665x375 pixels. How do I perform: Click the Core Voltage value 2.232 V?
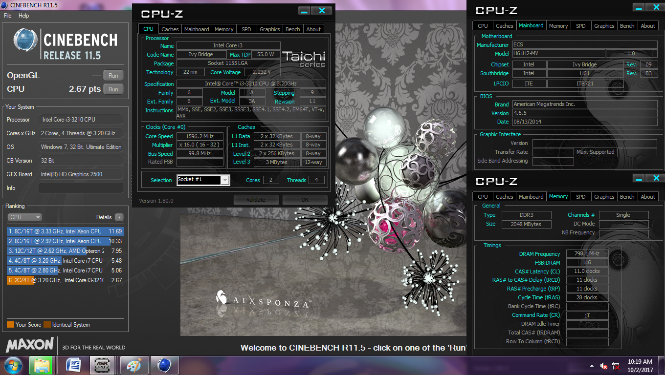(263, 72)
